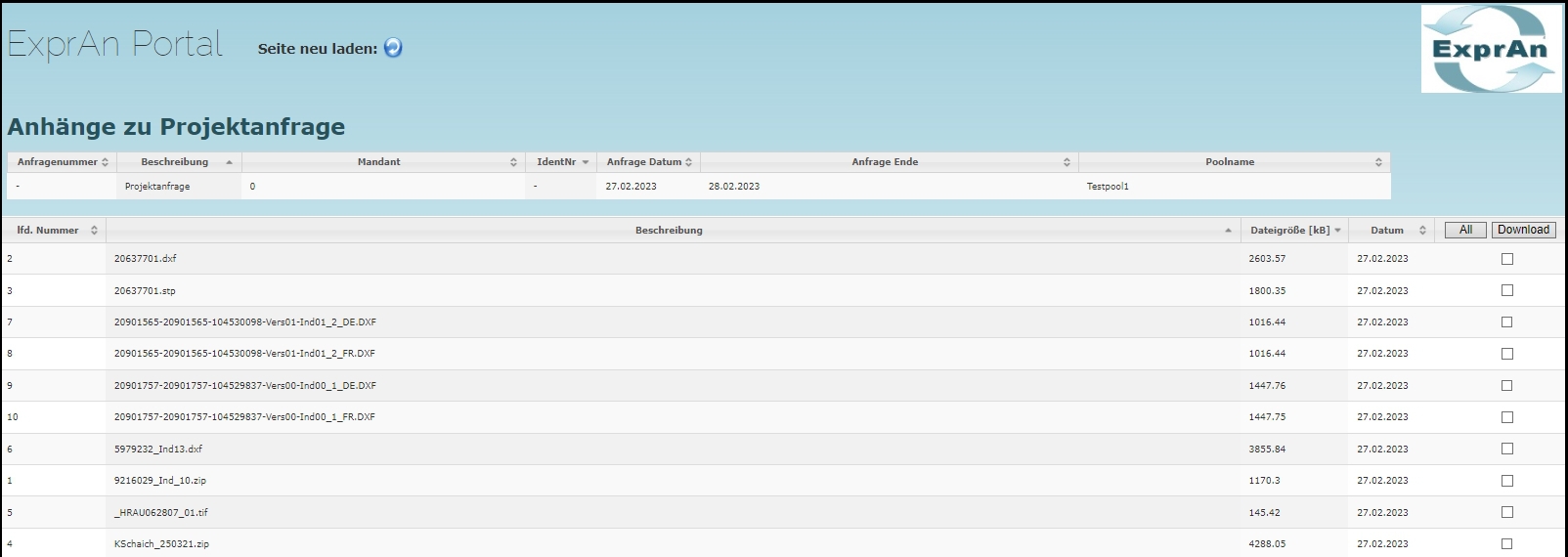Screen dimensions: 1568x557
Task: Sort by Anfragenummer column arrow icon
Action: point(106,162)
